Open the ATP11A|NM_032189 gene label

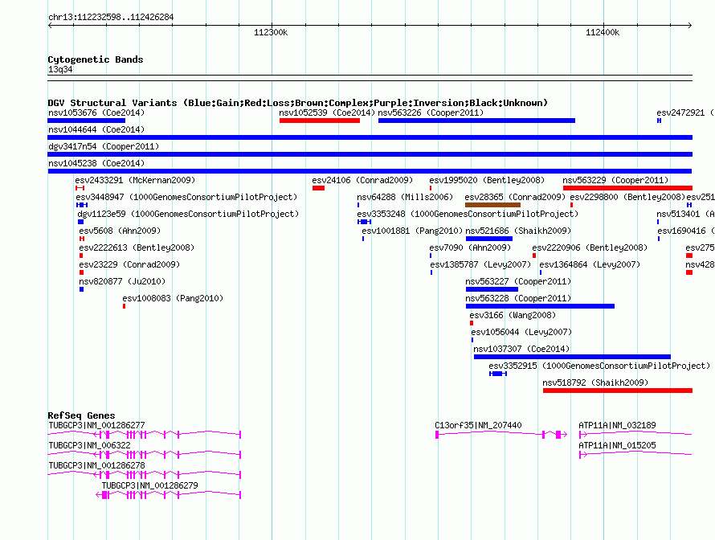(x=618, y=425)
